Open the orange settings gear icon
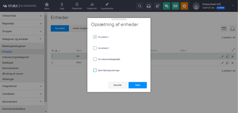This screenshot has width=238, height=113. [x=184, y=6]
